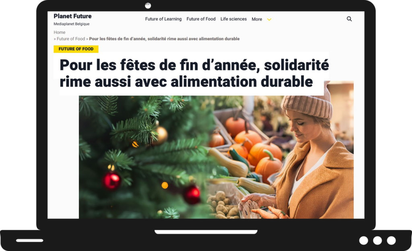This screenshot has width=412, height=251.
Task: Follow the Future of Food breadcrumb link
Action: 71,39
